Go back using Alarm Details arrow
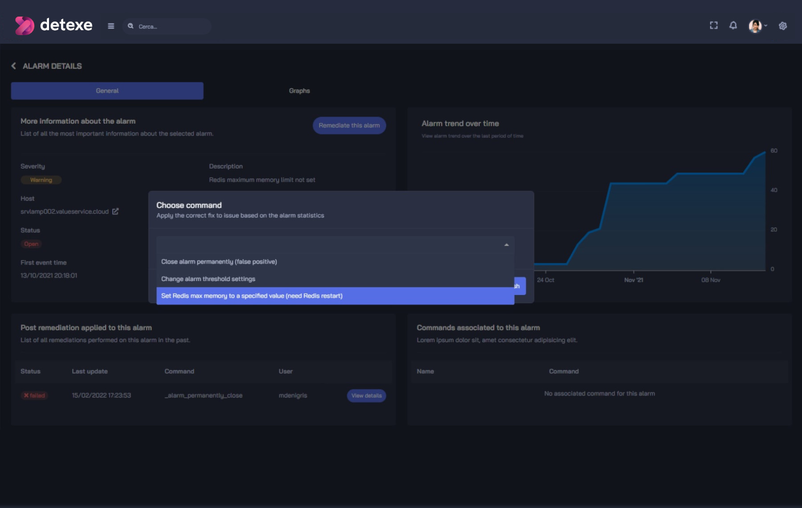The height and width of the screenshot is (508, 802). (x=14, y=66)
